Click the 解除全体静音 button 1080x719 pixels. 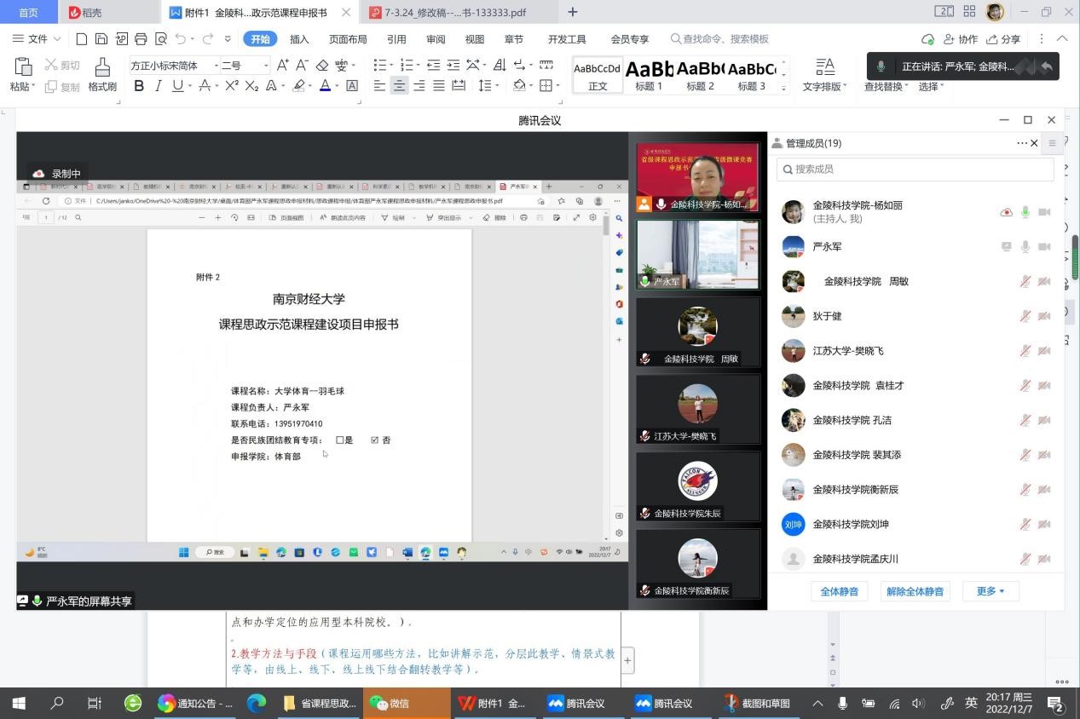coord(915,591)
